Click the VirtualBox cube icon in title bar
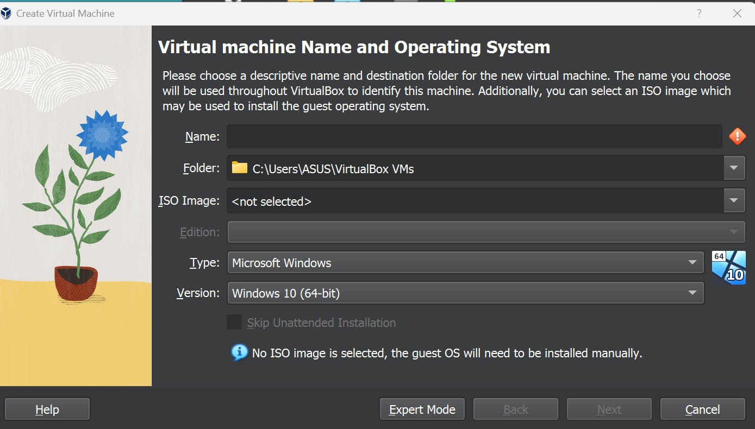 (6, 14)
